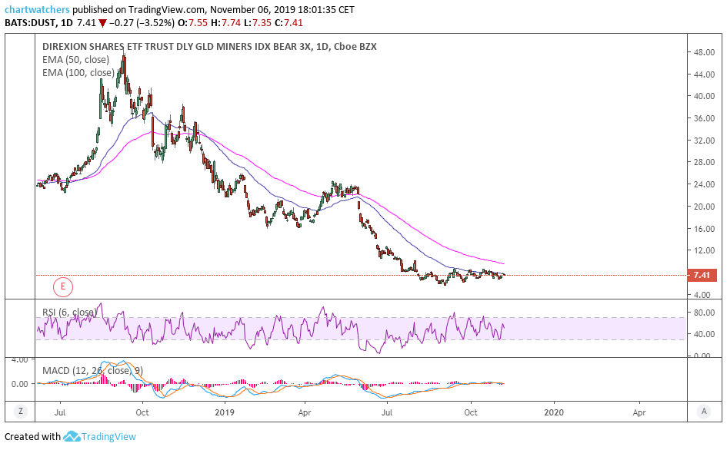Click the RSI 80.00 axis label
The width and height of the screenshot is (727, 450).
(x=704, y=313)
